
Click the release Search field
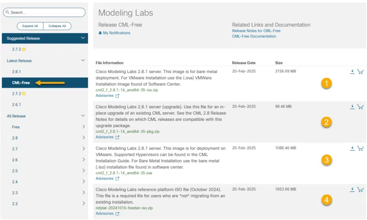44,12
